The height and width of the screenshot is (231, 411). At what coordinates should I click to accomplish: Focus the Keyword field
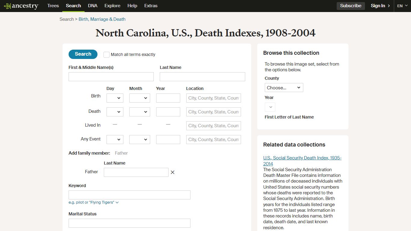pyautogui.click(x=129, y=195)
